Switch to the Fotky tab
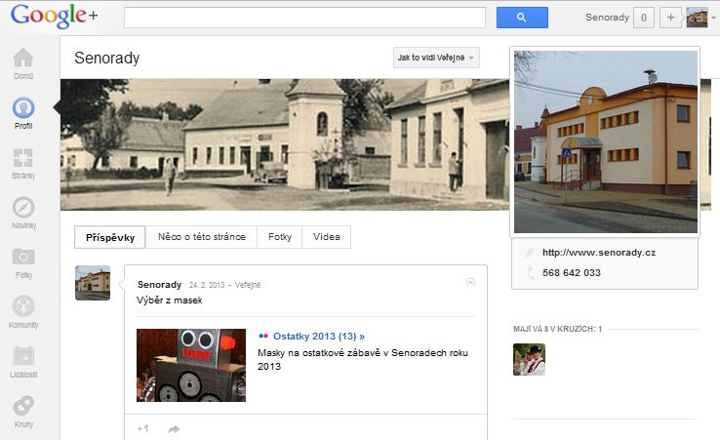Image resolution: width=720 pixels, height=440 pixels. point(280,237)
